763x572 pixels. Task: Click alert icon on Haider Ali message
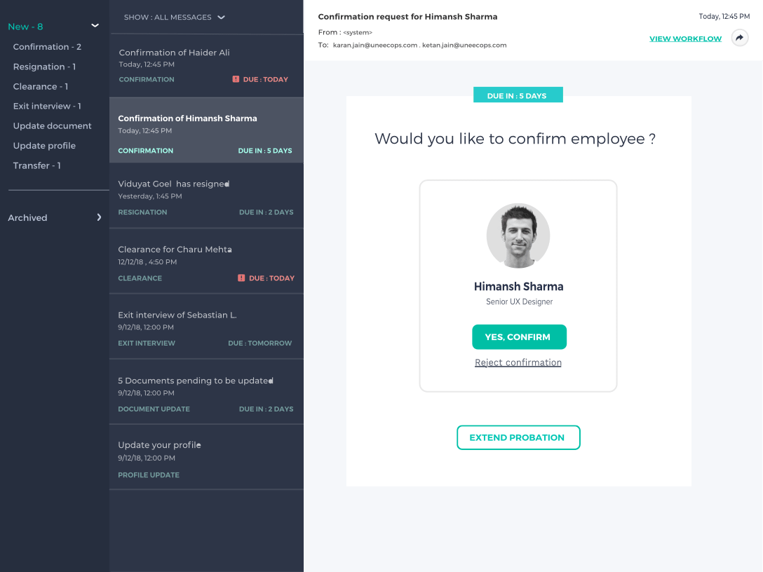[x=236, y=79]
